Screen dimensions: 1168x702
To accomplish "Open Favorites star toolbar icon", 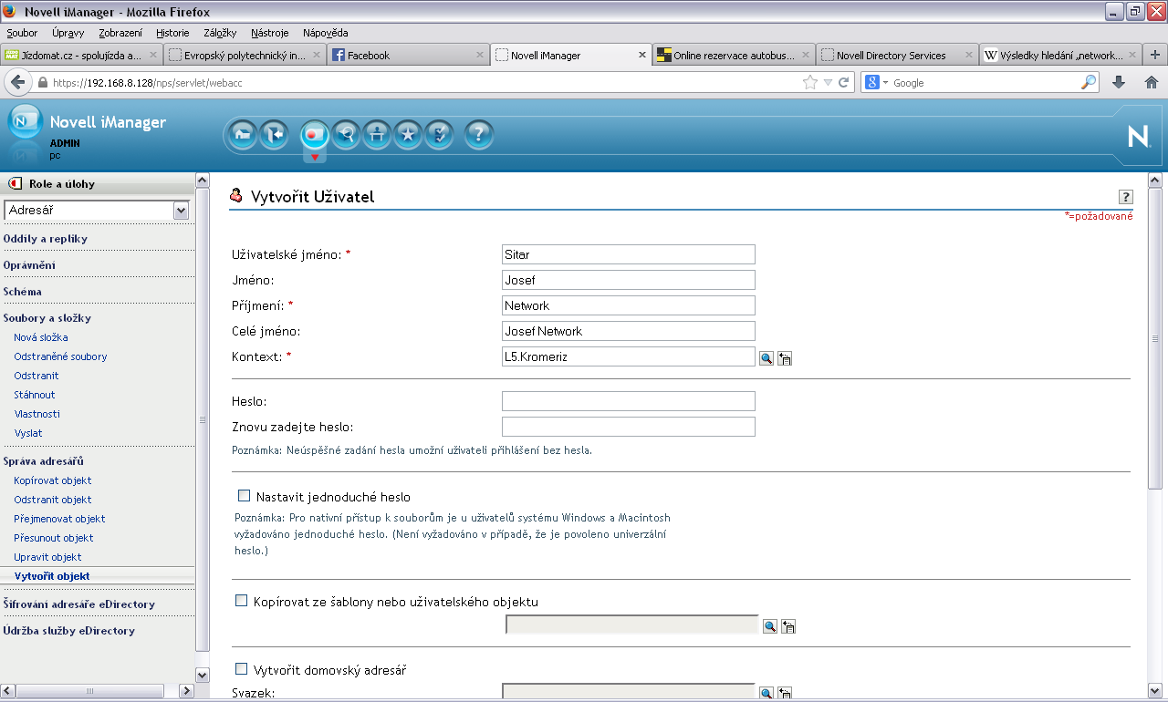I will coord(408,135).
